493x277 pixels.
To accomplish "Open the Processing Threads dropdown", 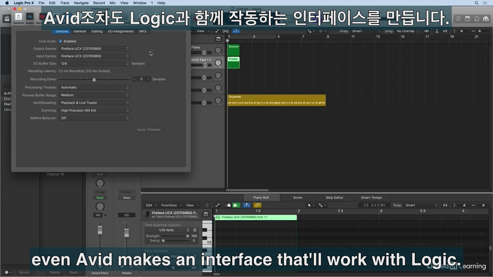I will [94, 87].
